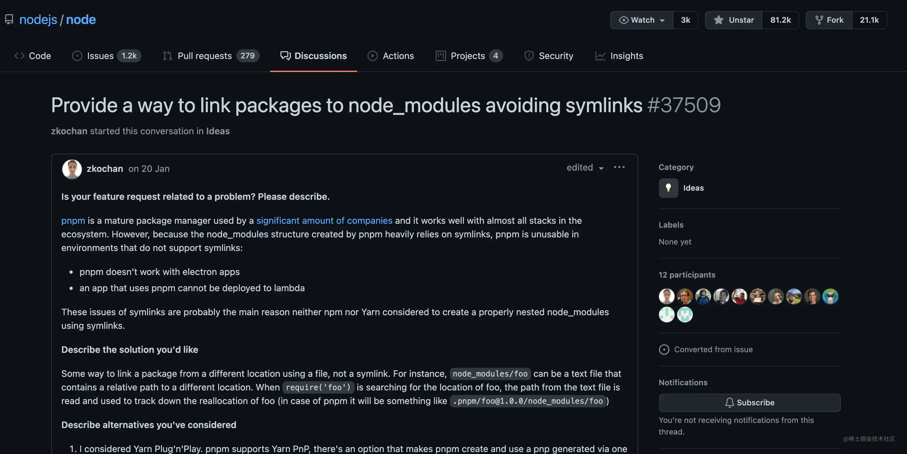Fork the repository with Fork button

829,20
